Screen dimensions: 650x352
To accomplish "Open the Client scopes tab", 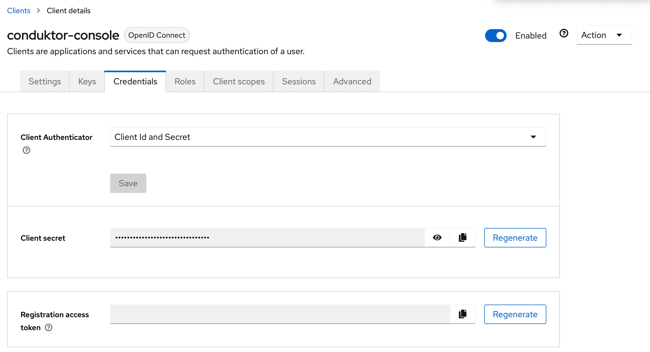I will point(239,81).
